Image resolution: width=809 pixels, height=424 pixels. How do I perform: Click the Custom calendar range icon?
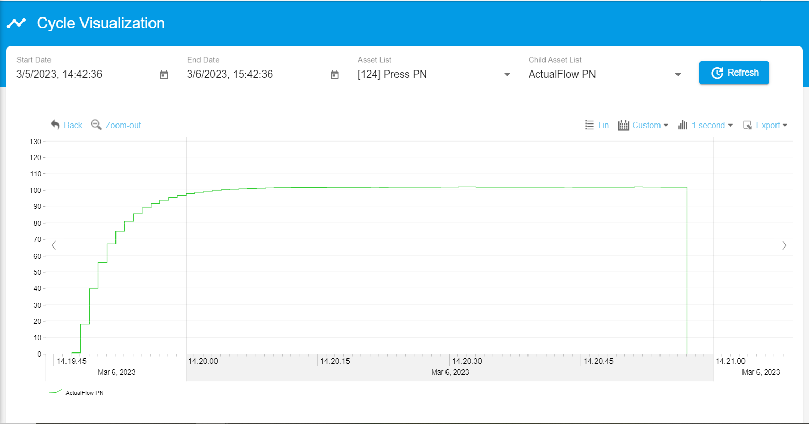coord(623,125)
